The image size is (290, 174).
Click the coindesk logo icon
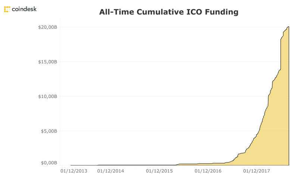coord(7,9)
